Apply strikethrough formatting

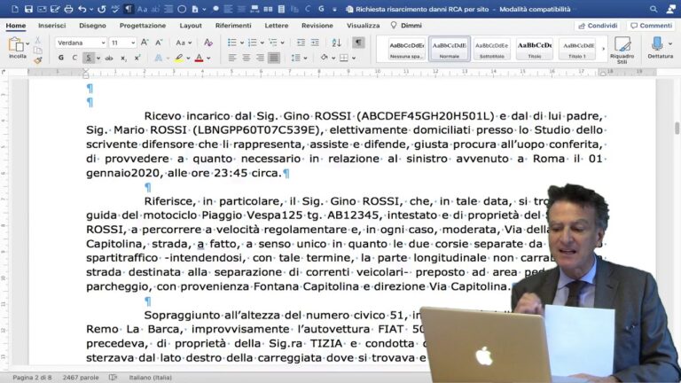(109, 58)
